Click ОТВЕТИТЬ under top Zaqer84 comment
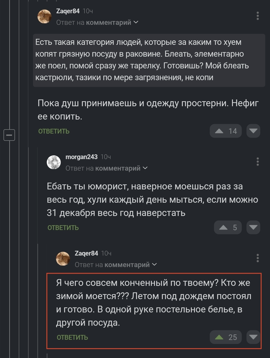The height and width of the screenshot is (358, 270). [54, 131]
